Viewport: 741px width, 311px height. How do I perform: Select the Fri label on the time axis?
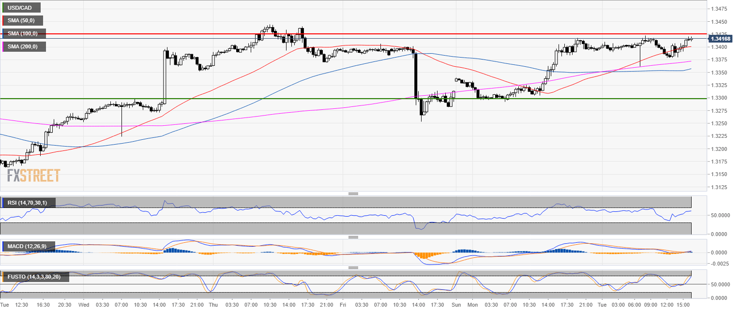pos(343,305)
